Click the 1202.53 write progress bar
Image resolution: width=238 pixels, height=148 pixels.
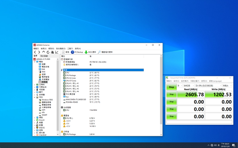(x=218, y=94)
